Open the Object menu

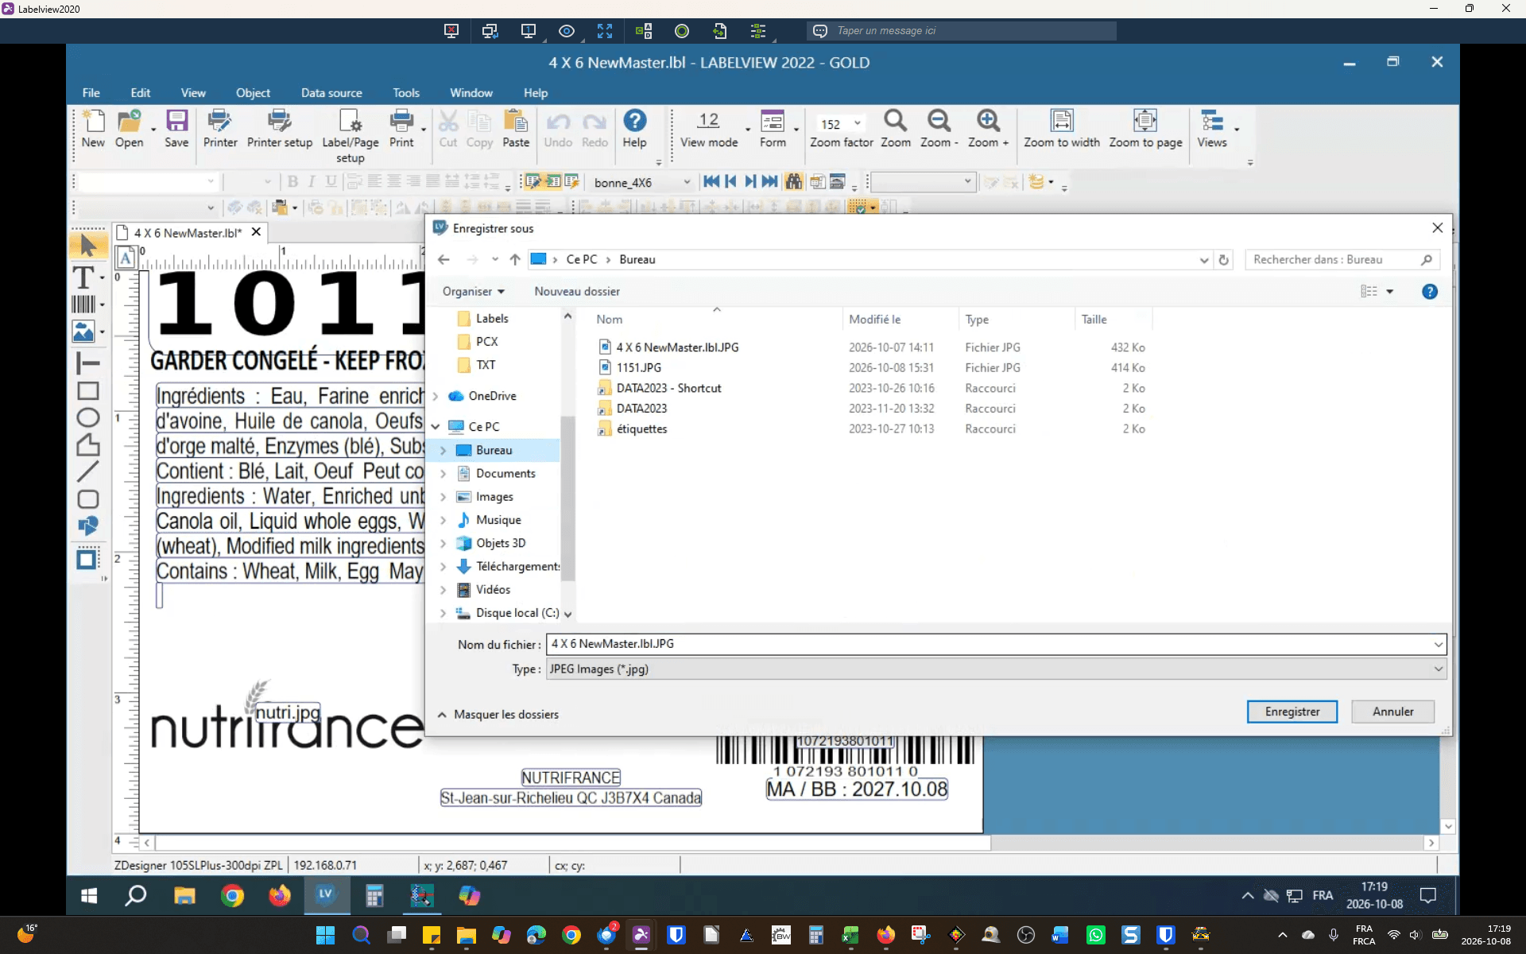pos(253,93)
